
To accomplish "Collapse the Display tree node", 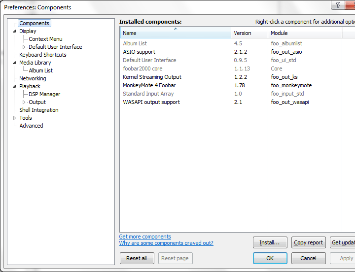I will [x=14, y=31].
